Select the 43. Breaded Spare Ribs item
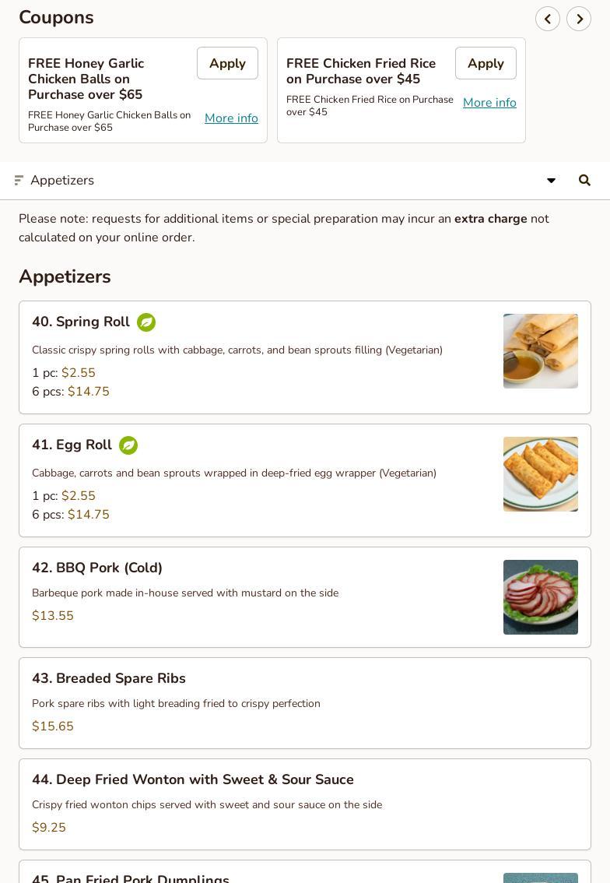The height and width of the screenshot is (883, 610). pos(305,703)
